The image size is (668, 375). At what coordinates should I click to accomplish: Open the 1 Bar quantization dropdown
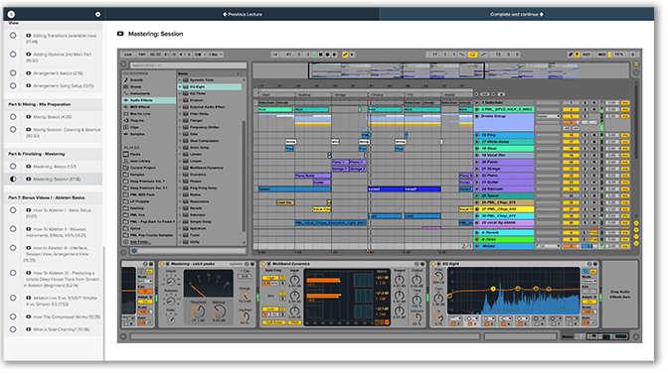[216, 55]
